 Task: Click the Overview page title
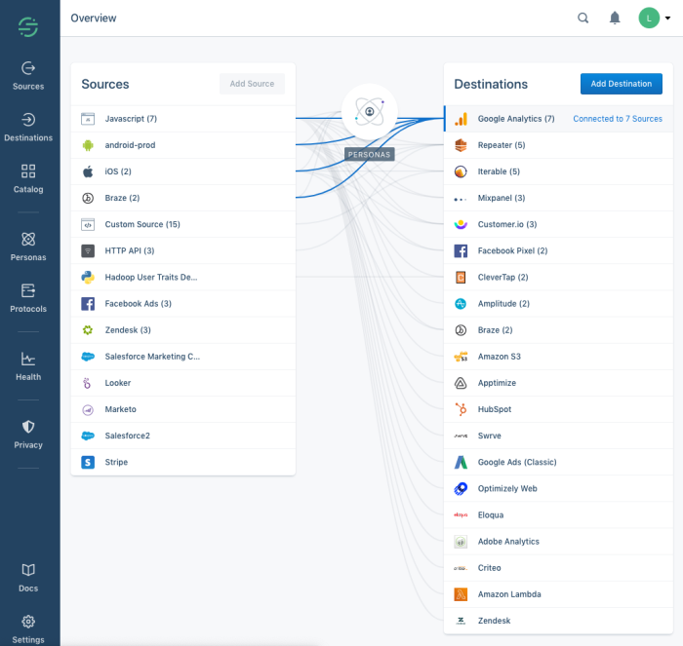[94, 18]
